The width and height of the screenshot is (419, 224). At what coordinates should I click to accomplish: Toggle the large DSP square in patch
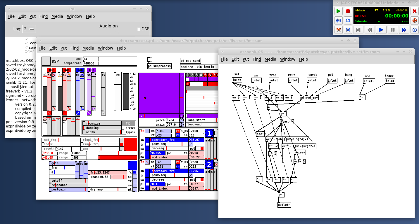point(46,61)
